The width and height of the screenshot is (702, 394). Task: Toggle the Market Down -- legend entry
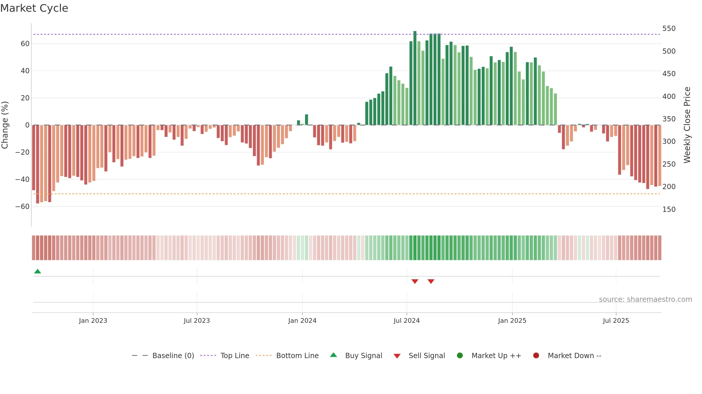click(x=567, y=355)
